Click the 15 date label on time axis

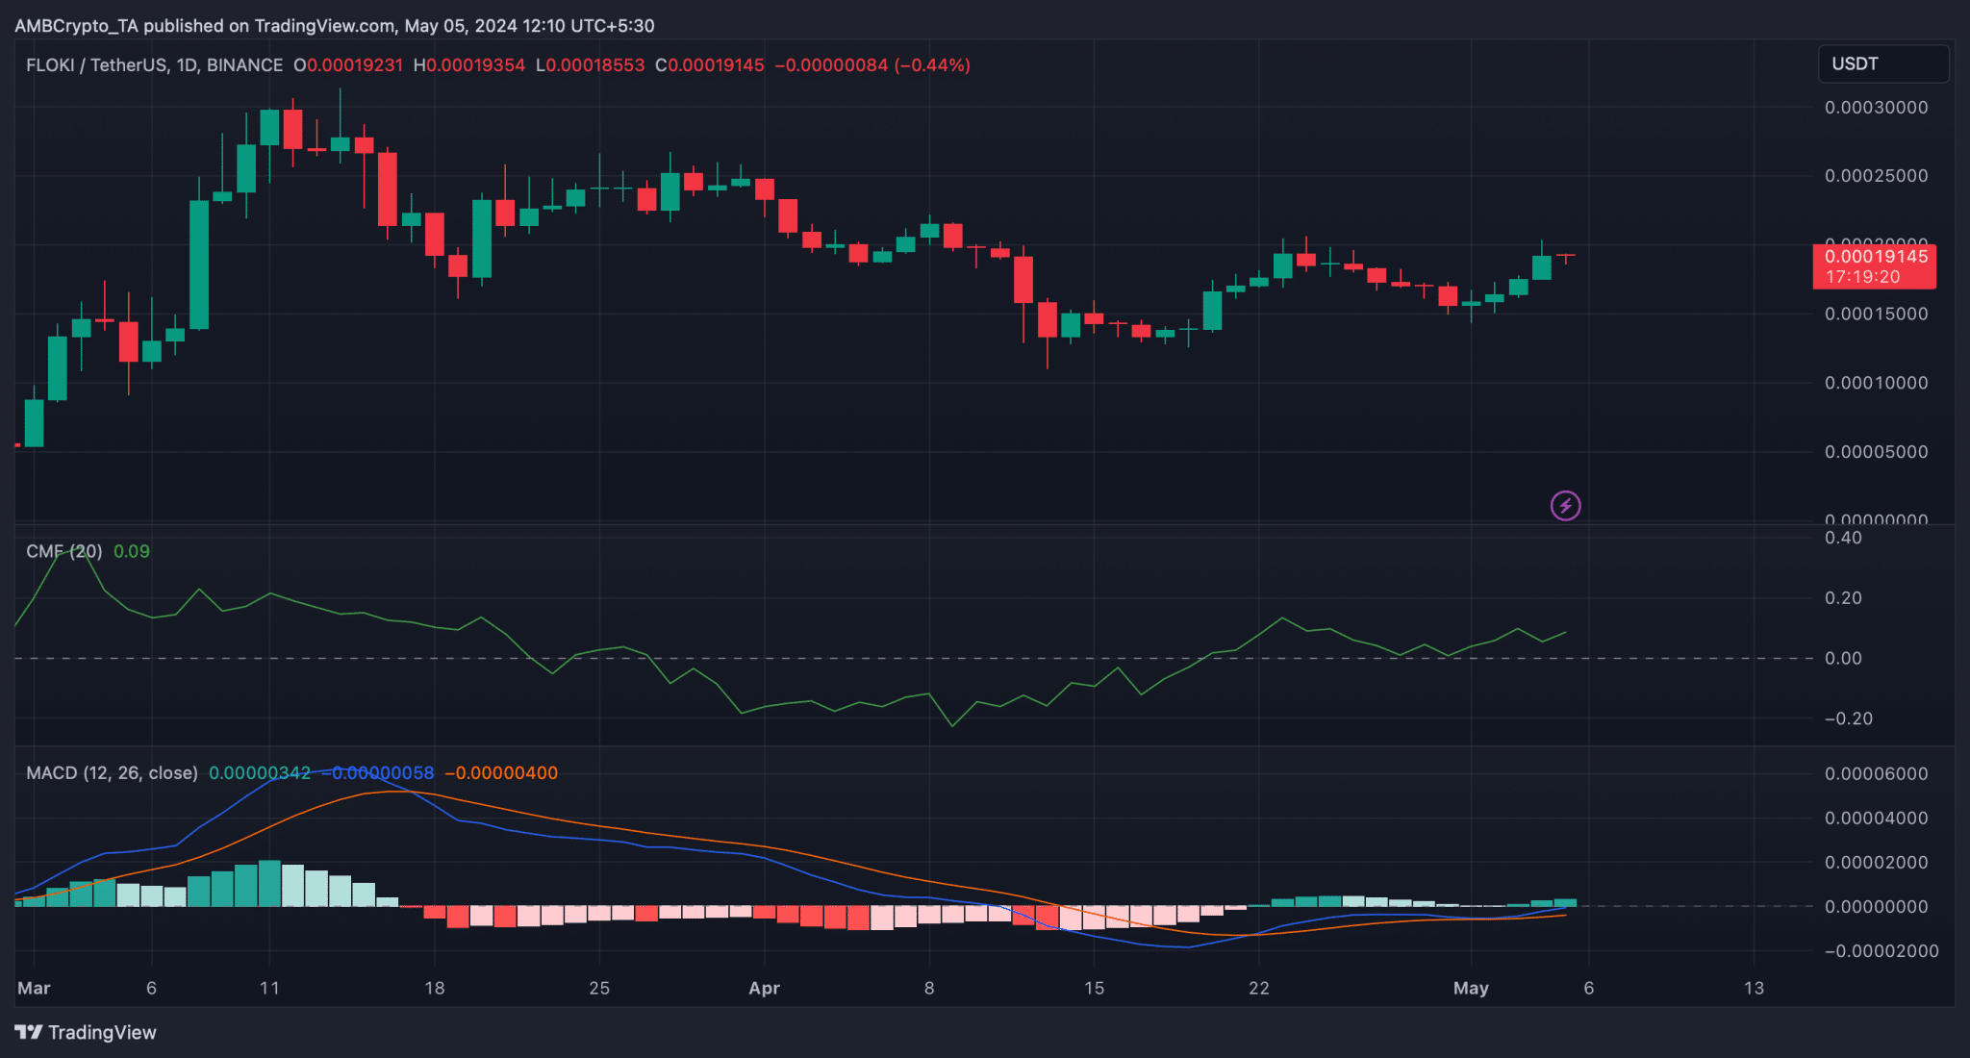[x=1094, y=988]
